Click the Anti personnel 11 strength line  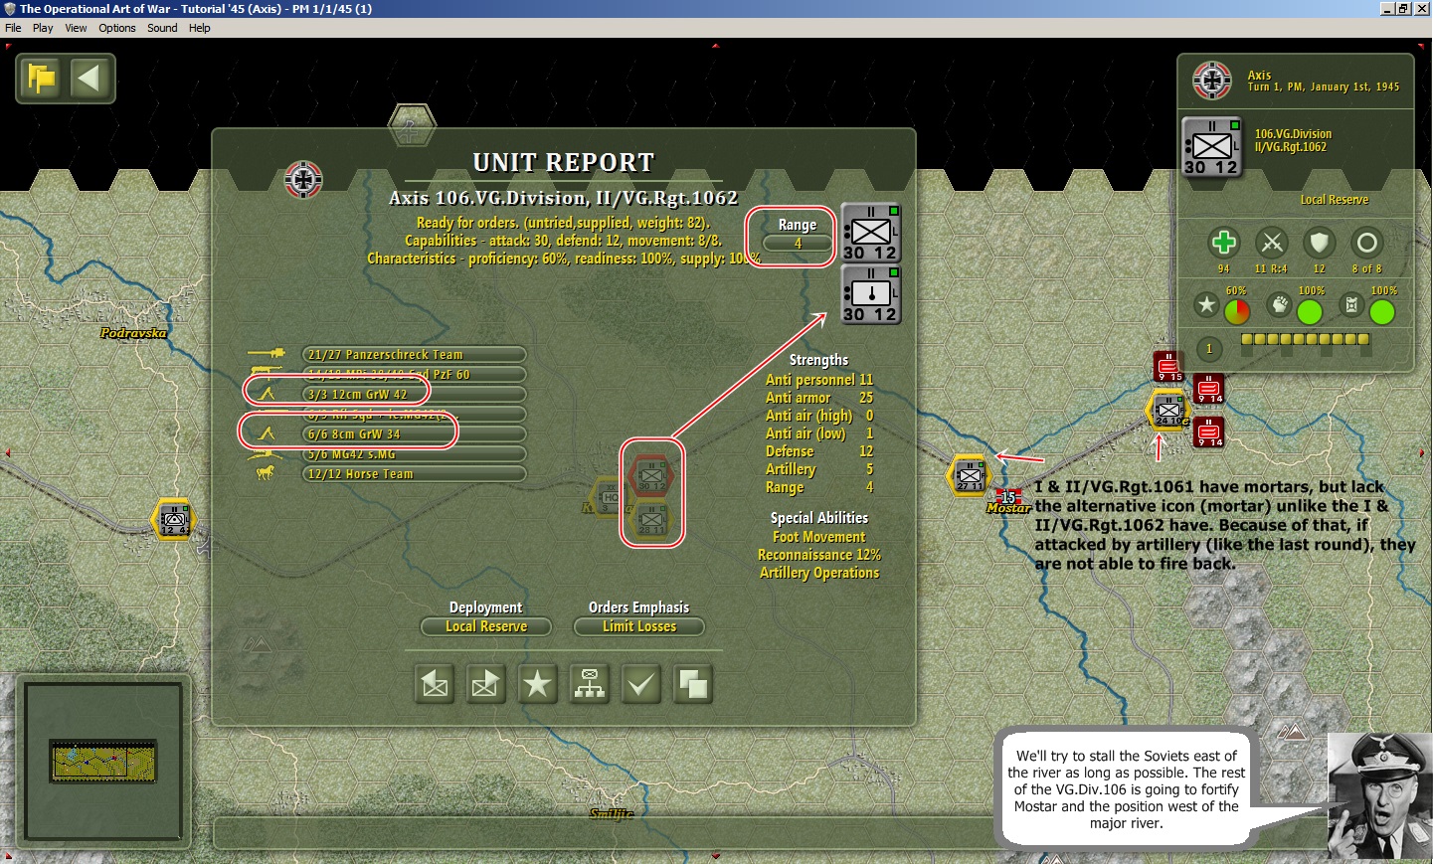(x=819, y=380)
